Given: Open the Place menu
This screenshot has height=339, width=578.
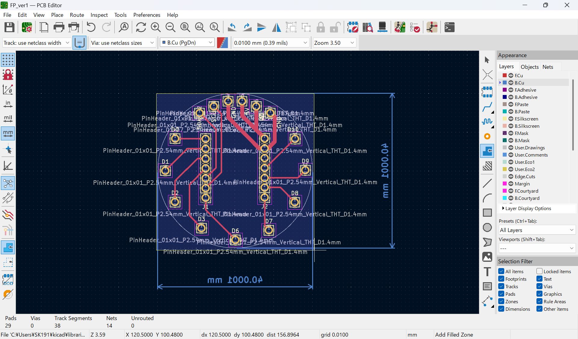Looking at the screenshot, I should point(57,15).
